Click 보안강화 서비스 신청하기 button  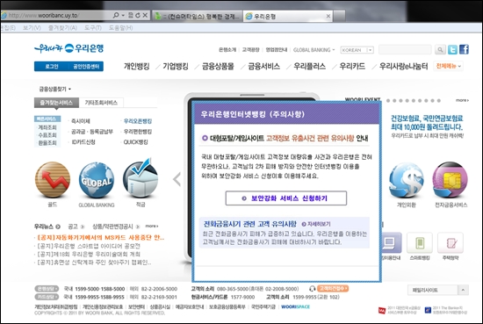[x=286, y=198]
